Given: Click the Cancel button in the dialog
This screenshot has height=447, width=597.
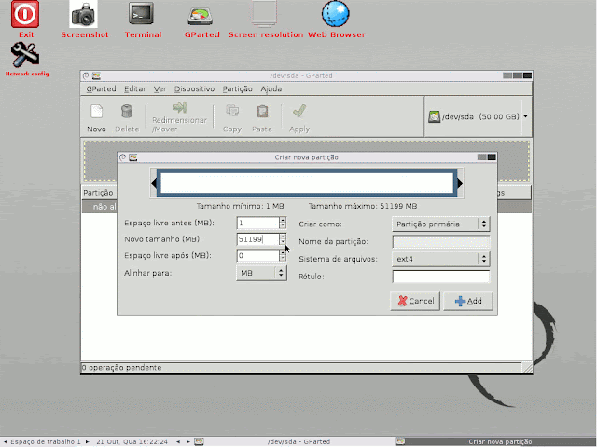Looking at the screenshot, I should [x=415, y=301].
